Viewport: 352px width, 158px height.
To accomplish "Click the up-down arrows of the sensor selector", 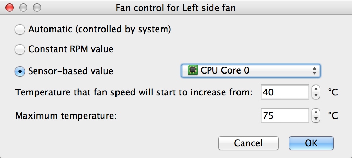I will (314, 71).
